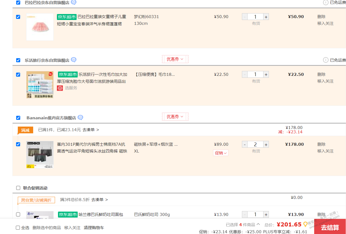This screenshot has width=346, height=234.
Task: Click bottom bar 移入关注 link
Action: [x=72, y=228]
